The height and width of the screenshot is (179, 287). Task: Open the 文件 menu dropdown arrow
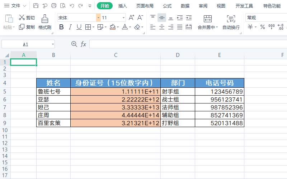pos(24,6)
